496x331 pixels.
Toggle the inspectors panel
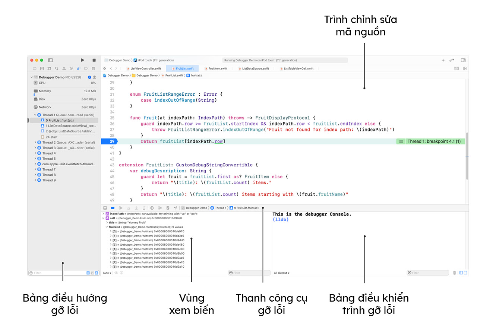pyautogui.click(x=463, y=60)
